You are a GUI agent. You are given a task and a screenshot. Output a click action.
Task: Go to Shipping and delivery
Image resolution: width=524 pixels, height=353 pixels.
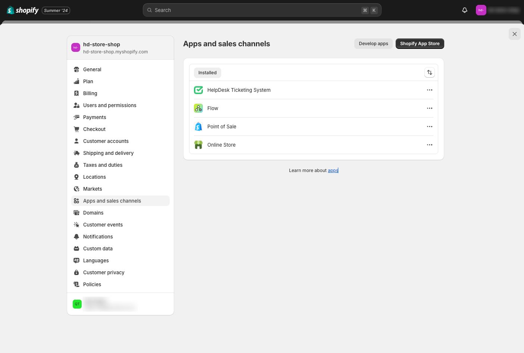[120, 153]
